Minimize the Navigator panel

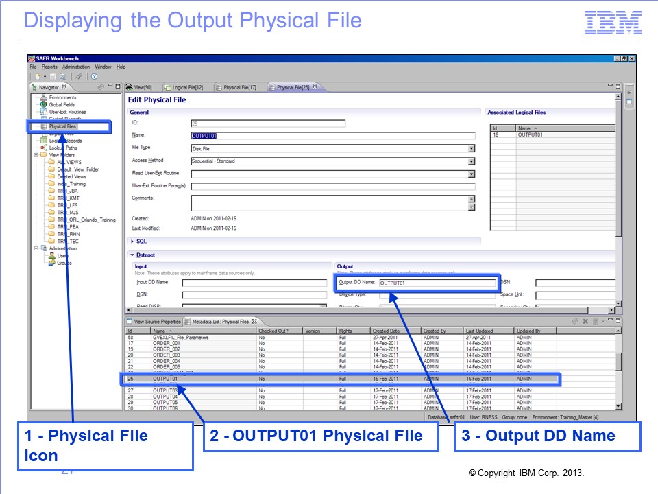click(x=110, y=86)
